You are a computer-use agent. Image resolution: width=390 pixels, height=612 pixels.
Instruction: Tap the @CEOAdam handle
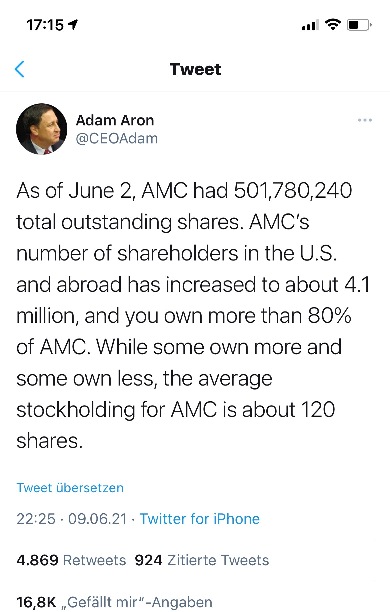coord(117,138)
